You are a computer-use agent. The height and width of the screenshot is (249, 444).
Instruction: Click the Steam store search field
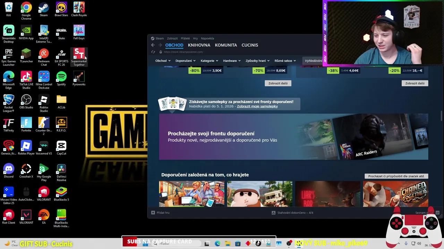coord(313,61)
